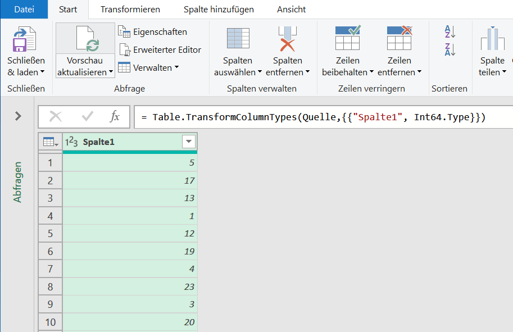The width and height of the screenshot is (513, 332).
Task: Select row number 10 header
Action: (x=51, y=322)
